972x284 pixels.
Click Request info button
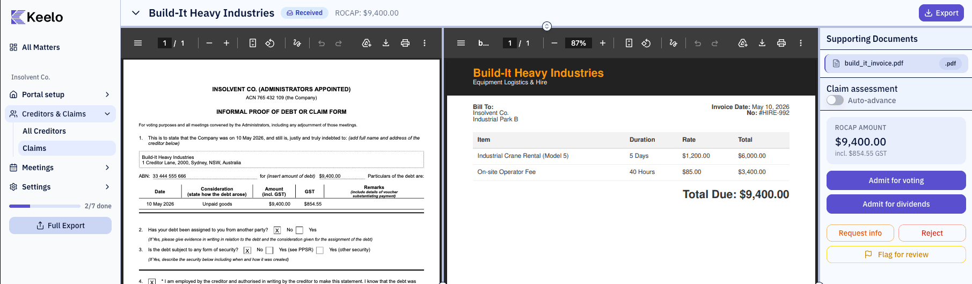(860, 233)
